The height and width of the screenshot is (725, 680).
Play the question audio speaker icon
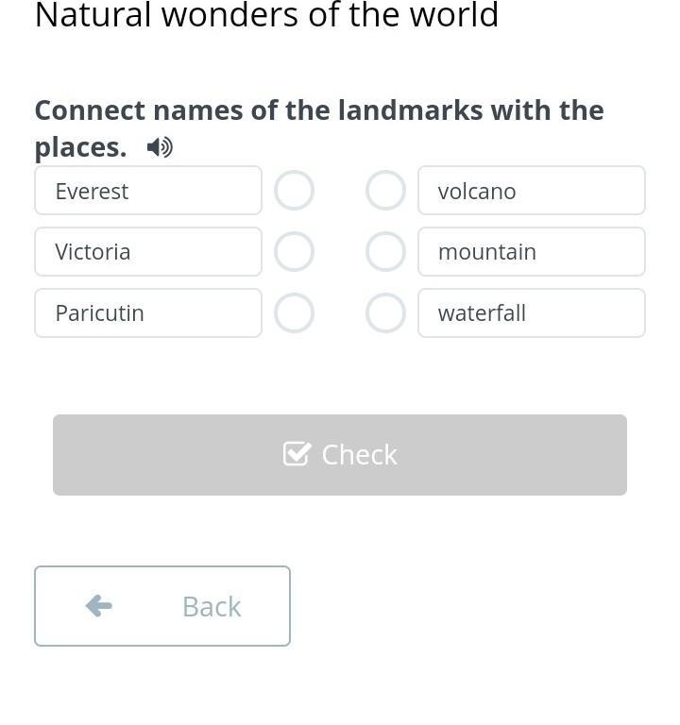160,147
